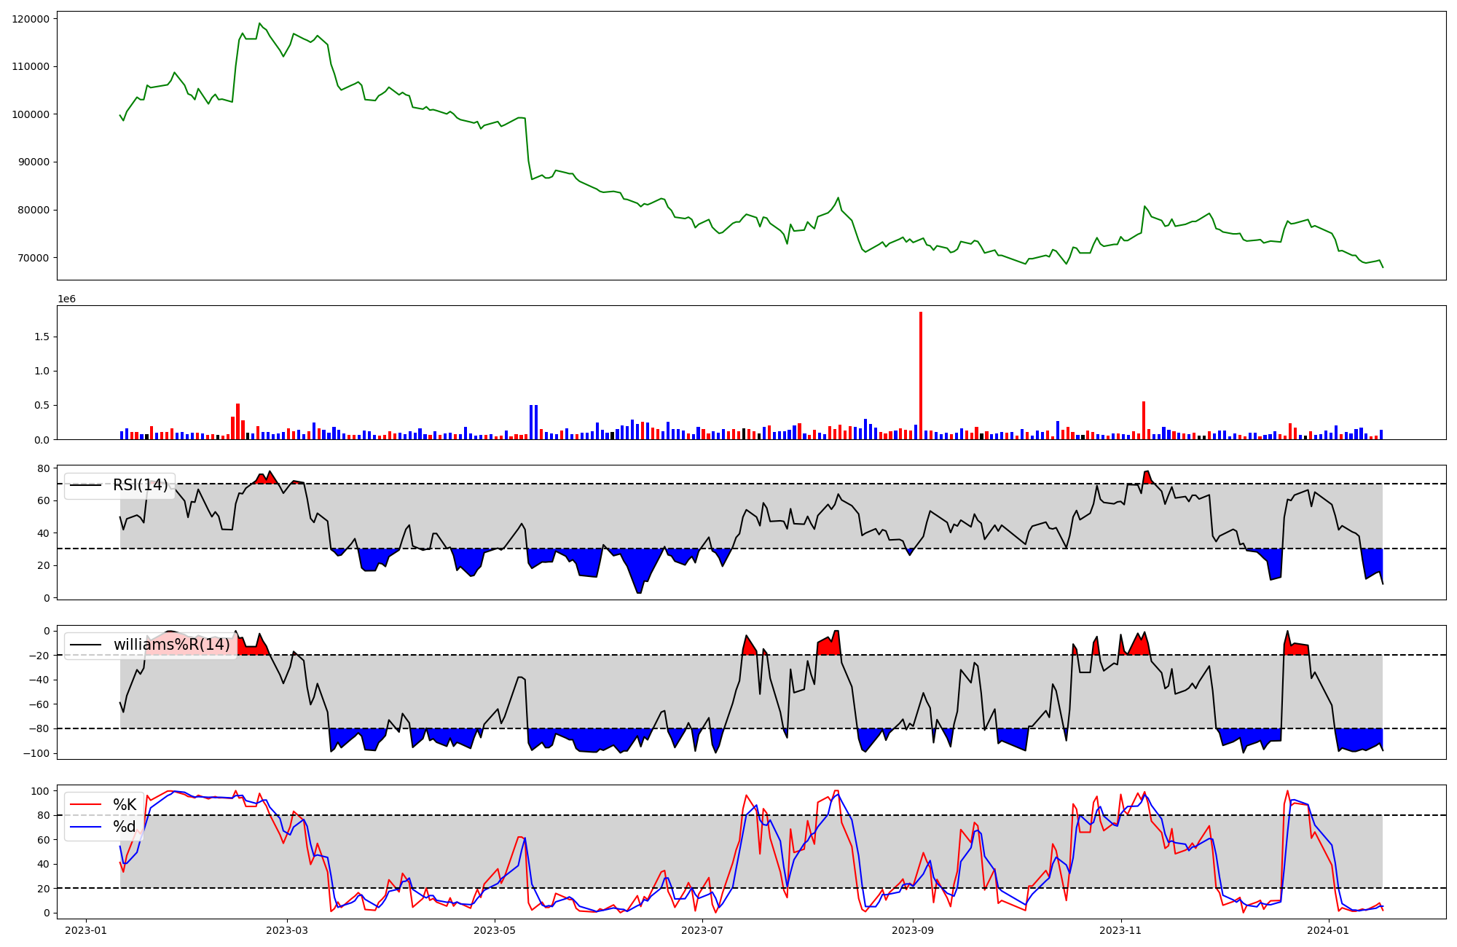Click the 100 stochastic axis tick label
This screenshot has width=1457, height=947.
(x=42, y=791)
